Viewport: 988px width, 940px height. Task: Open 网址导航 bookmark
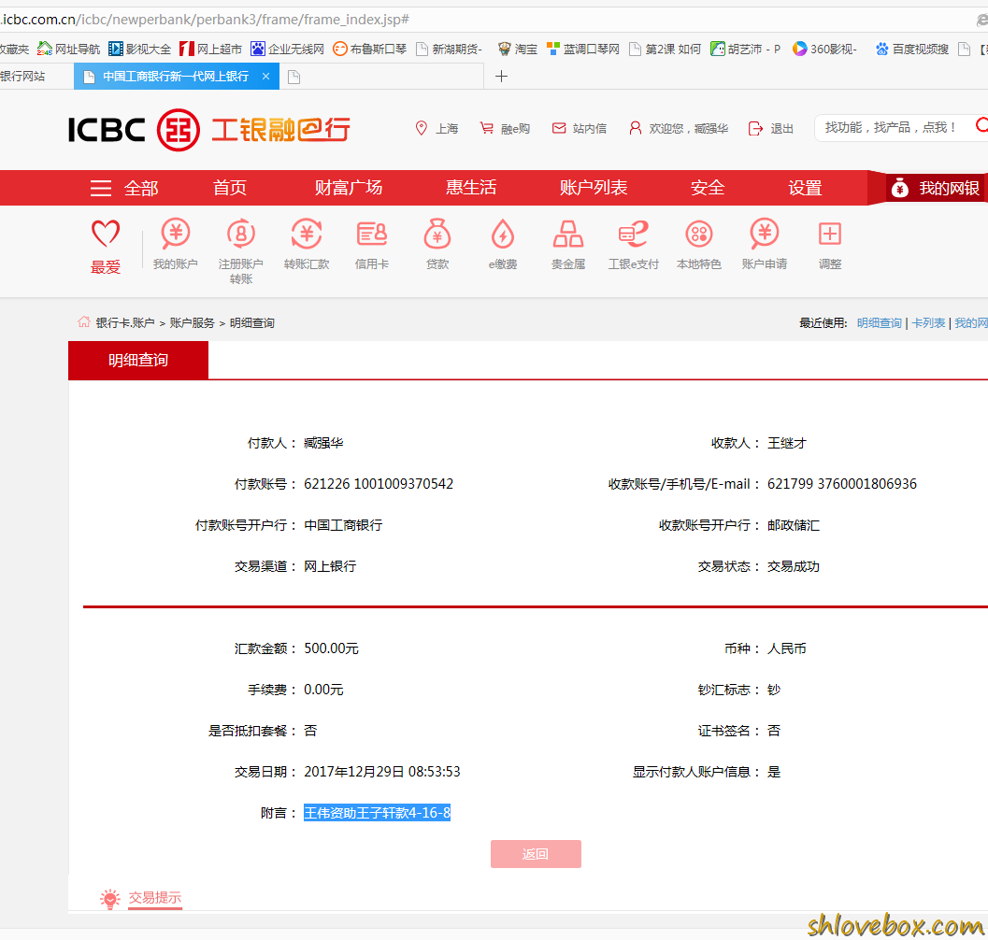(x=68, y=49)
